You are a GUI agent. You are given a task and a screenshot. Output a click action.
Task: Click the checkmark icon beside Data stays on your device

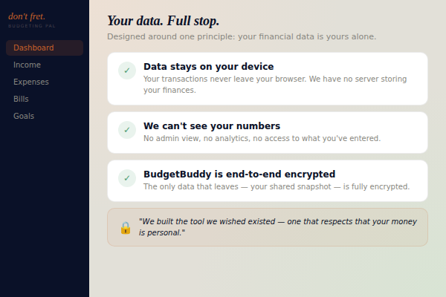click(x=127, y=71)
